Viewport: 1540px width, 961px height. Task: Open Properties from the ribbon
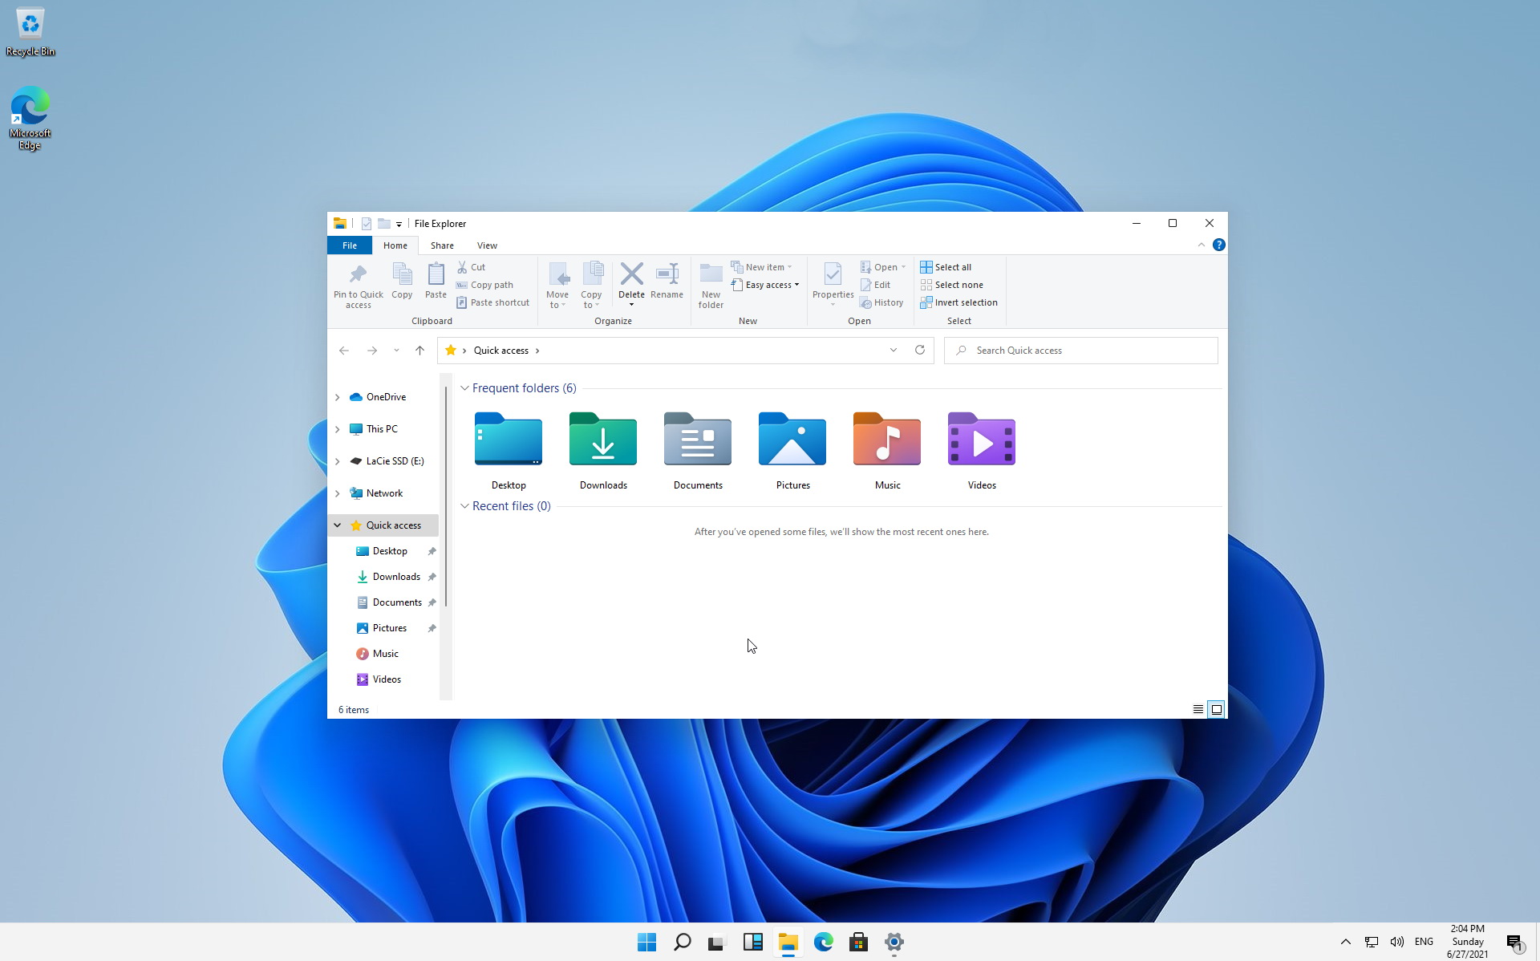833,275
